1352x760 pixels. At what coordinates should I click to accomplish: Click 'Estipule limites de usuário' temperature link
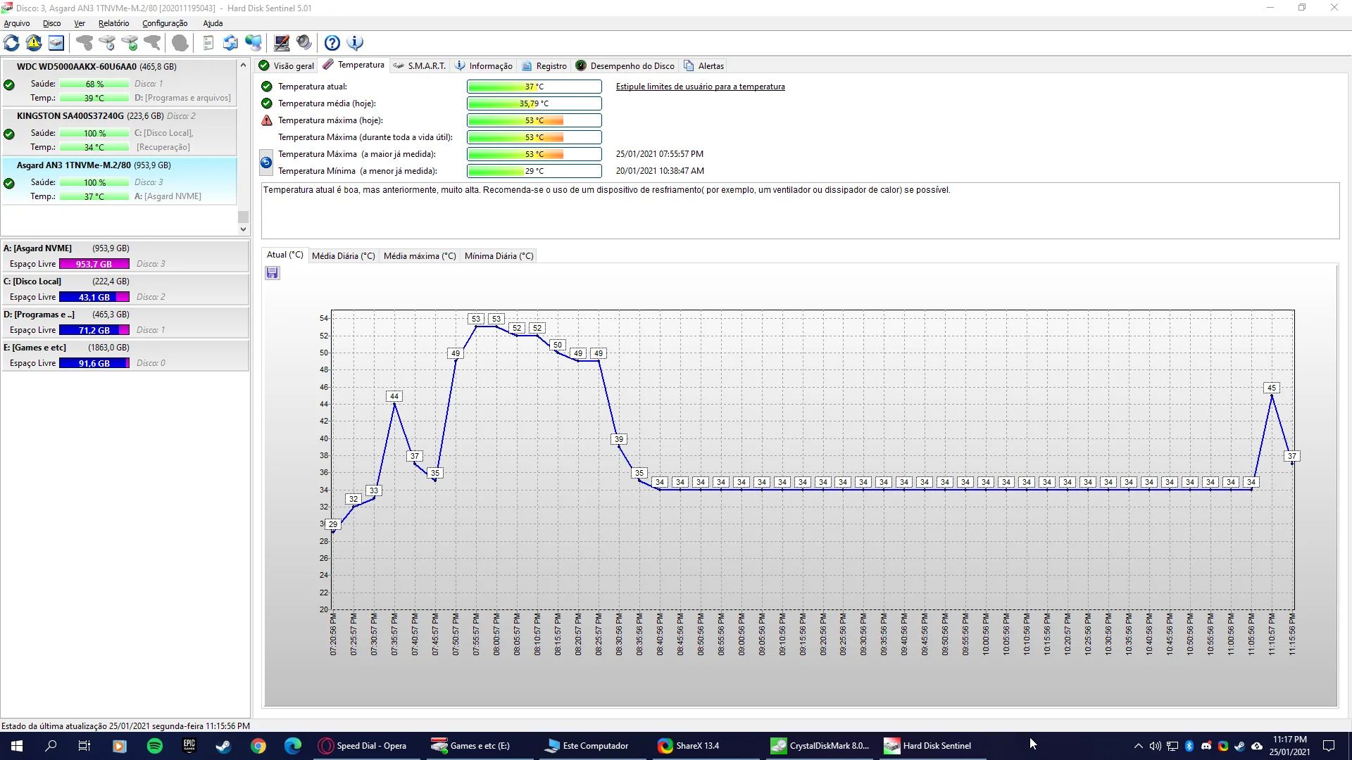click(700, 87)
